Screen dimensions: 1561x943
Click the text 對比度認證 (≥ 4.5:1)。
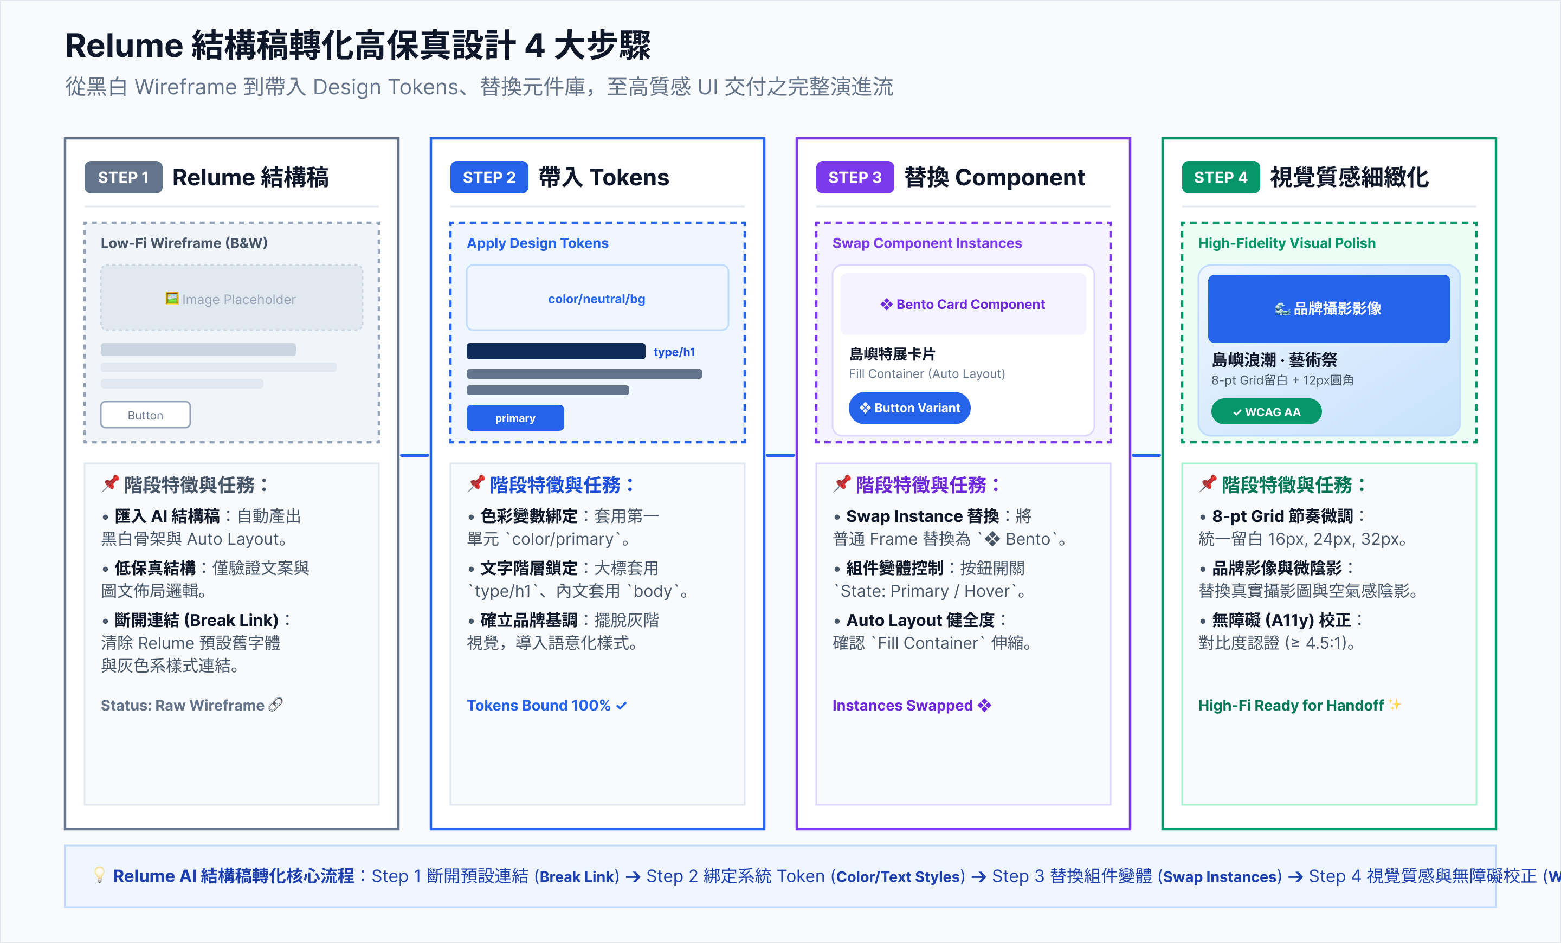[1279, 643]
